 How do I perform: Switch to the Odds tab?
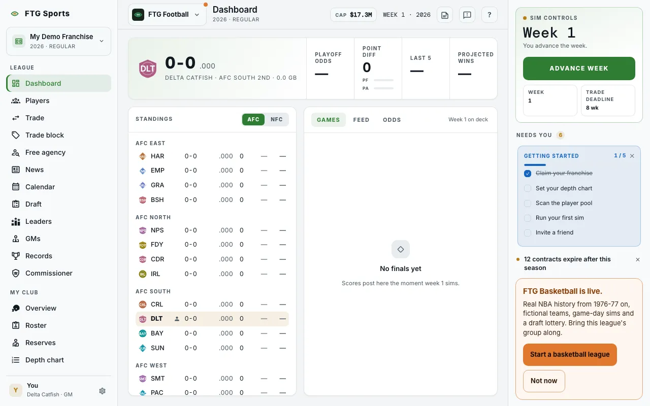392,120
